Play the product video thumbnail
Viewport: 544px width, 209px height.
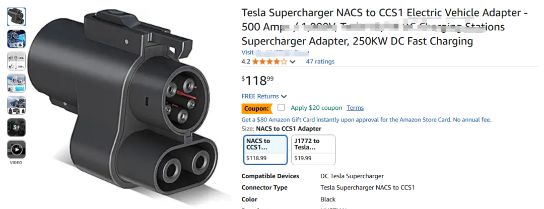pos(16,150)
